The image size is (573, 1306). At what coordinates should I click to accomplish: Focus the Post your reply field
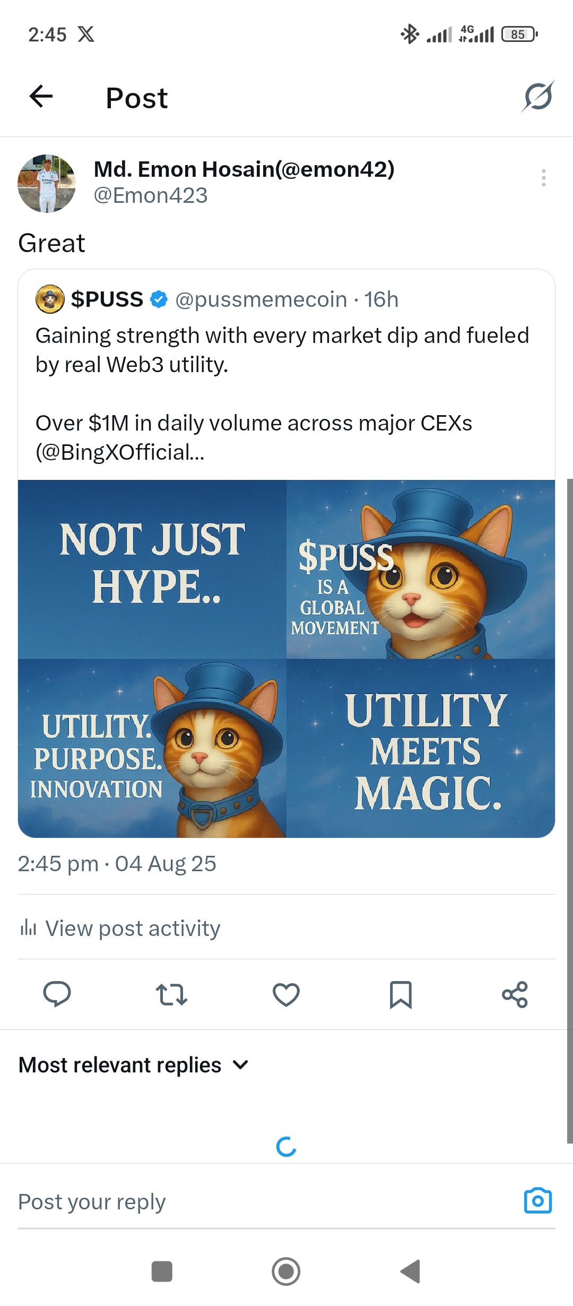click(265, 1201)
